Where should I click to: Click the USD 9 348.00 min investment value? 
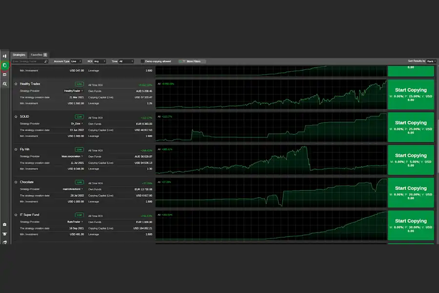pyautogui.click(x=76, y=169)
